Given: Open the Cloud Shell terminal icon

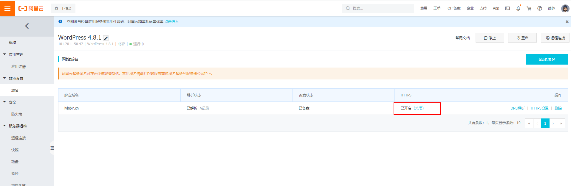Looking at the screenshot, I should (507, 8).
